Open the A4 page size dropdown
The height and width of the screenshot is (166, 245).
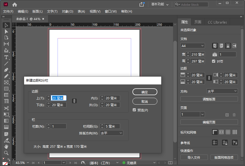192,46
